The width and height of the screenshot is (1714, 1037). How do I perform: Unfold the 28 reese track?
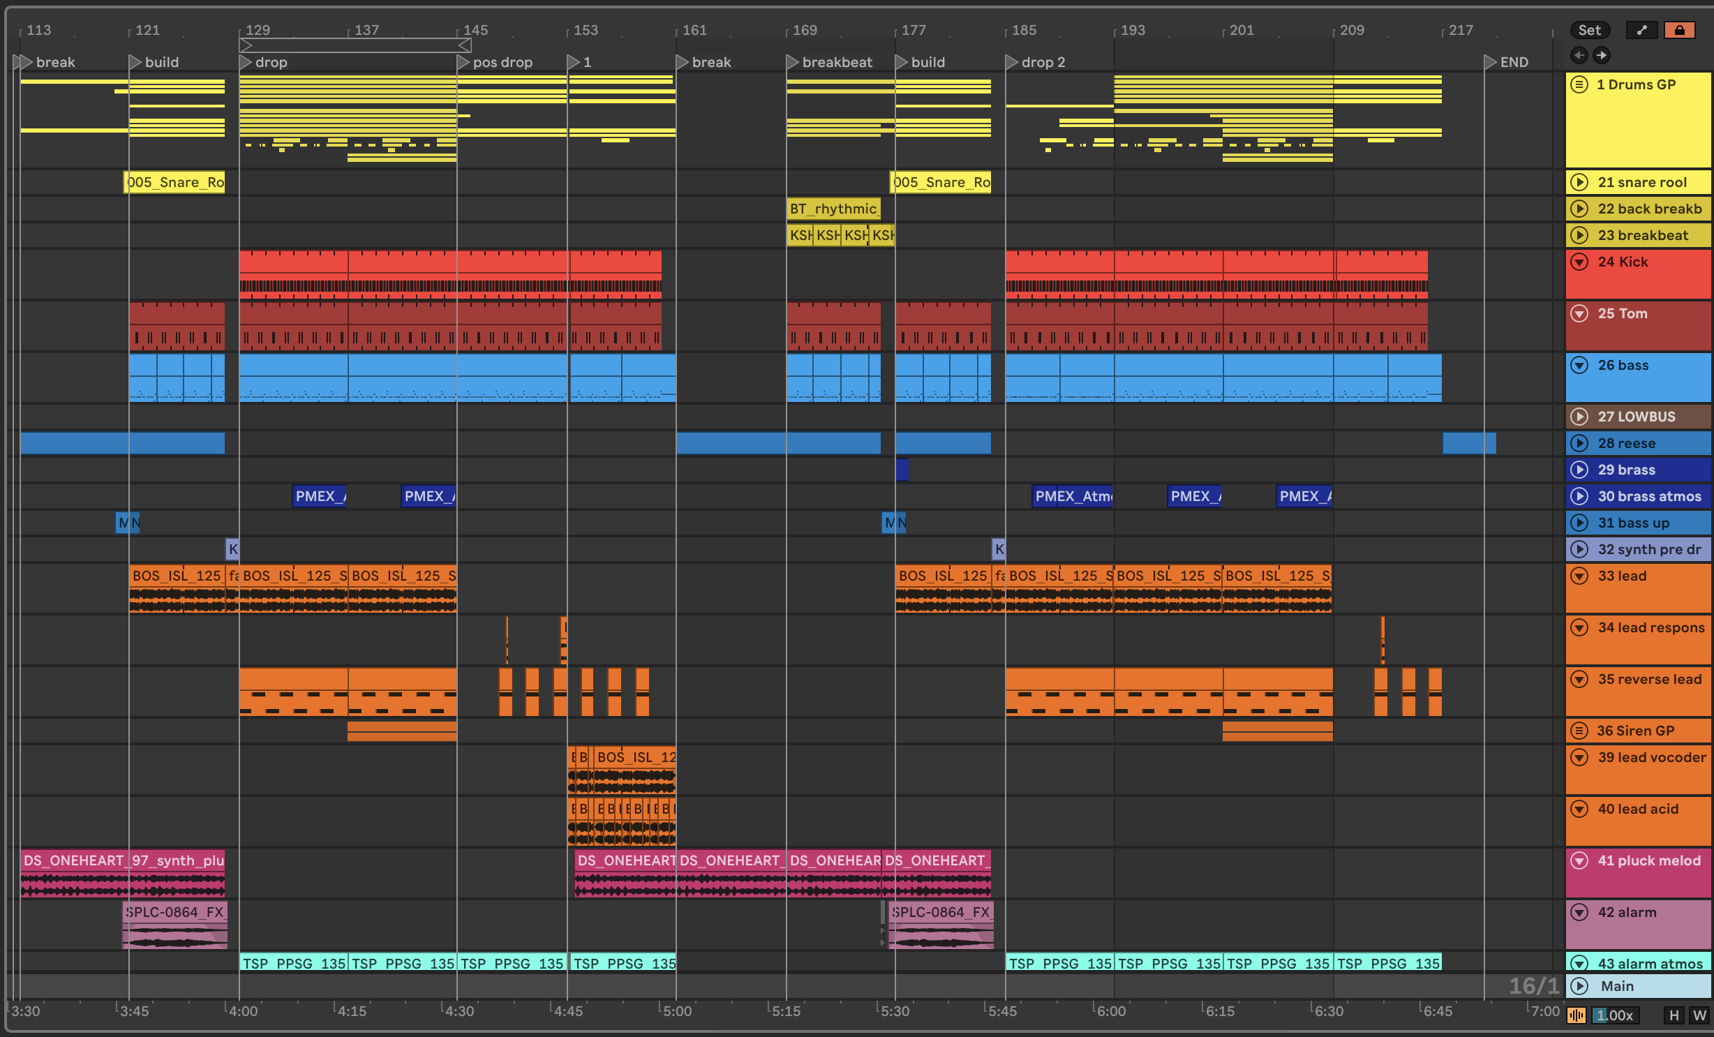[x=1579, y=443]
